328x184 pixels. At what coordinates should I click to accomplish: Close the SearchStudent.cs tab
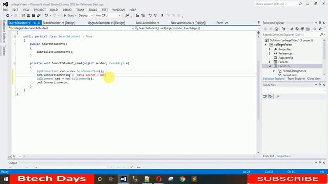39,23
